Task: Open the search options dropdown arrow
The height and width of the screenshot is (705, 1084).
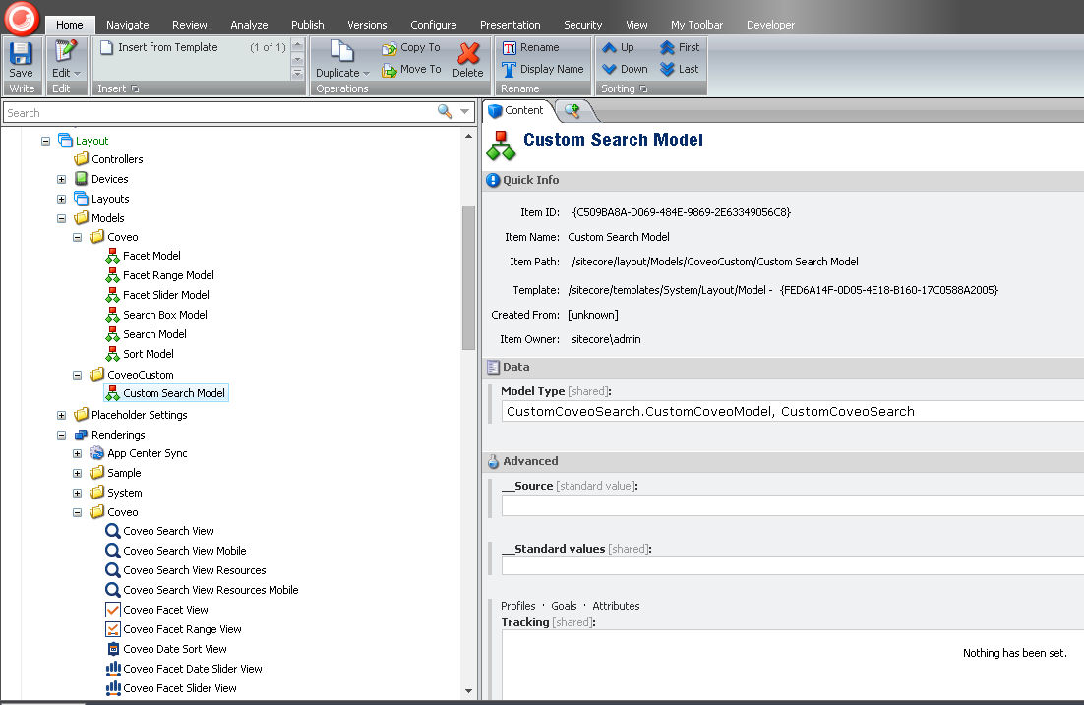Action: pos(464,111)
